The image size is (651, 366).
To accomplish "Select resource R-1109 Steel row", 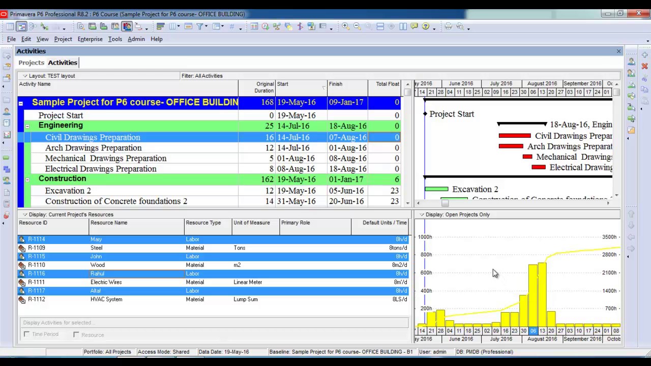I will pos(213,248).
